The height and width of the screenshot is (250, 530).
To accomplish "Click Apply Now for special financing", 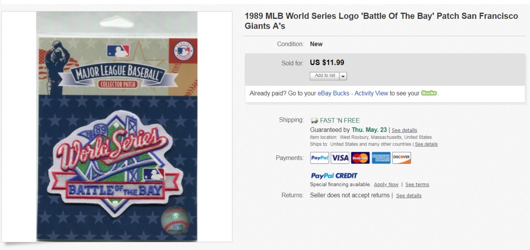I will (386, 185).
